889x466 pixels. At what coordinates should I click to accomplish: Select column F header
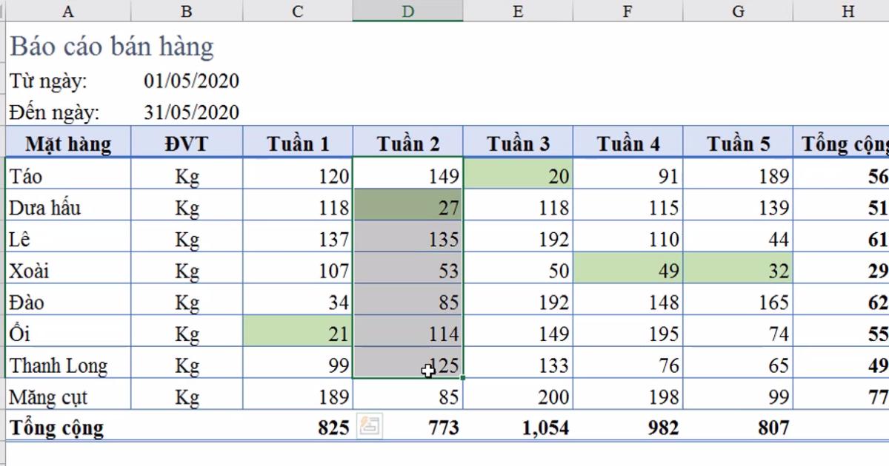pos(628,10)
